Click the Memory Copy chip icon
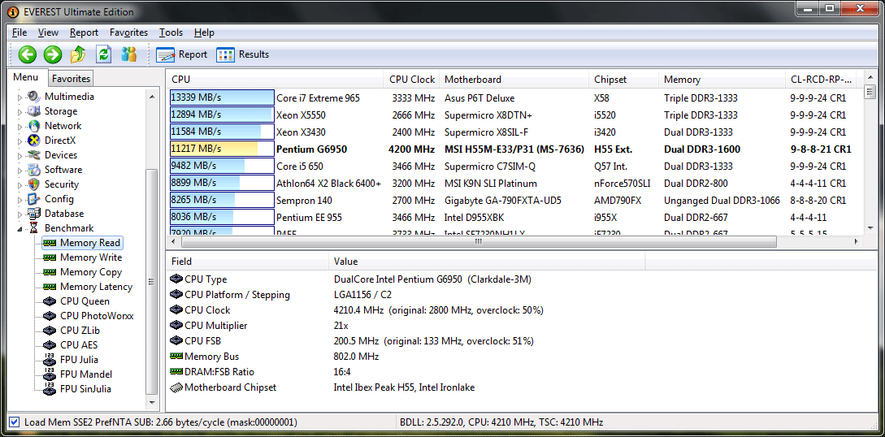This screenshot has width=885, height=437. (x=50, y=272)
